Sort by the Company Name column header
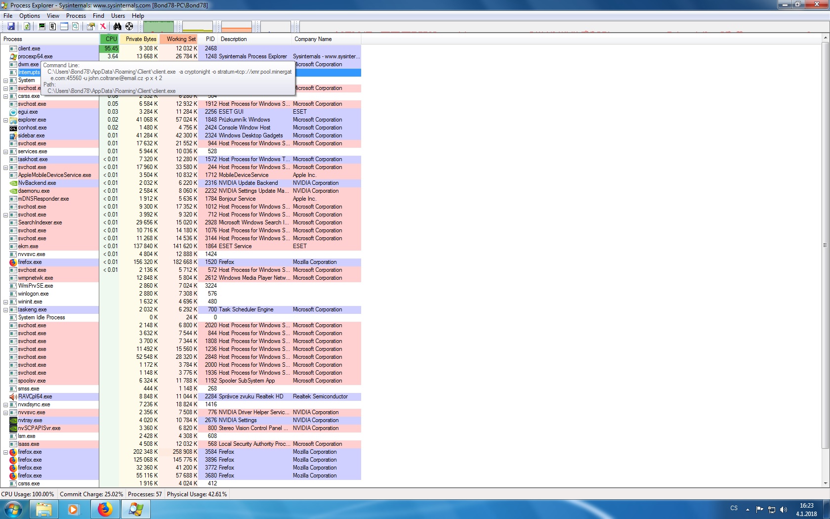 coord(326,39)
